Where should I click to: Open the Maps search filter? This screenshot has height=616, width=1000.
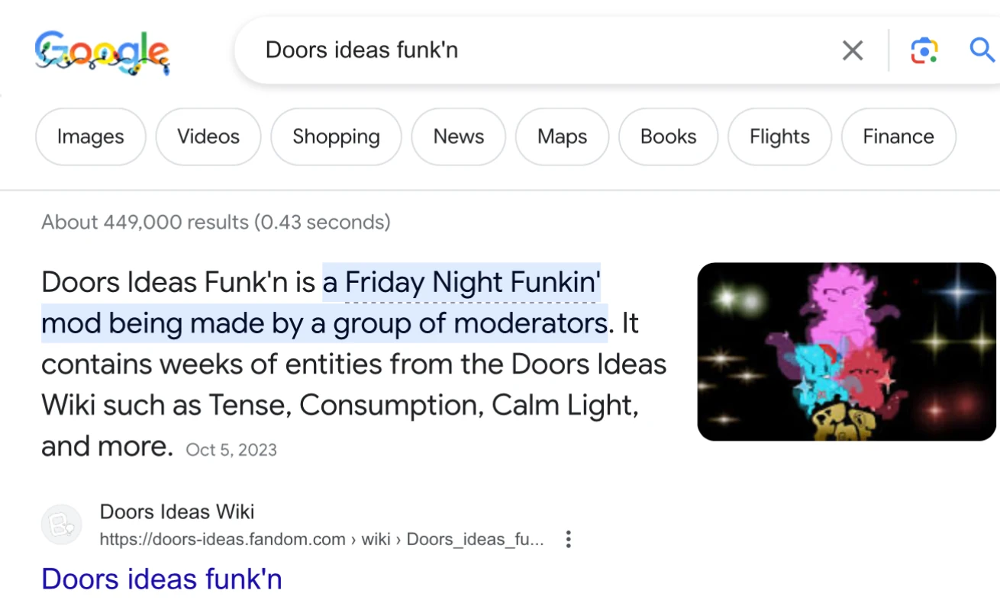tap(562, 136)
